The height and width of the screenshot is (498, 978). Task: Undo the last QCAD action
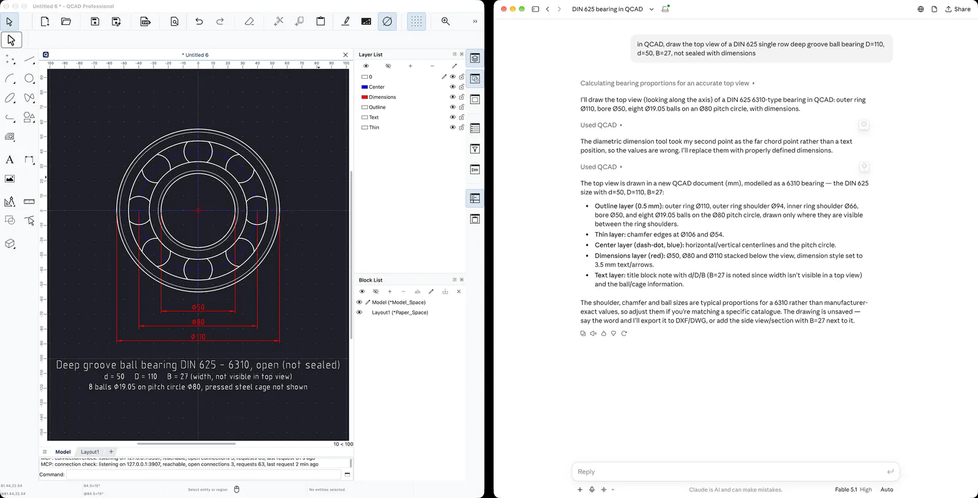click(199, 21)
